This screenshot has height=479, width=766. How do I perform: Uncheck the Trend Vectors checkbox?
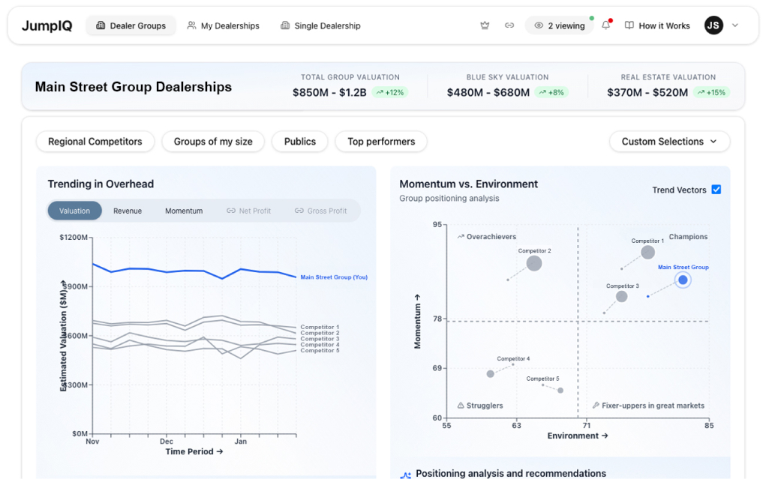coord(716,190)
